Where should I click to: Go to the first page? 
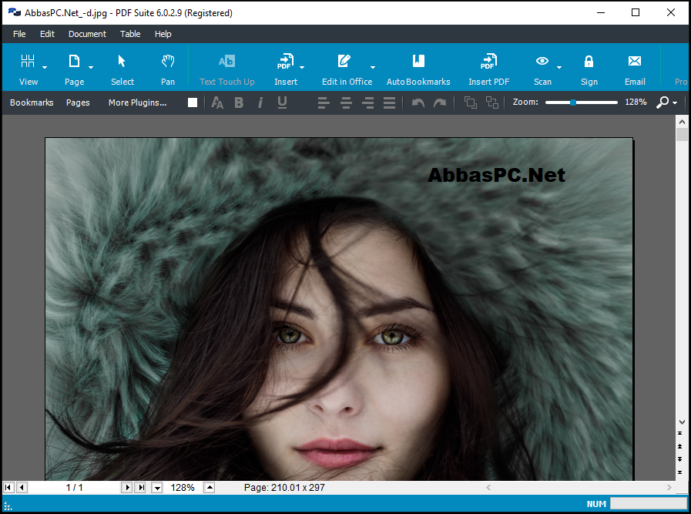8,488
